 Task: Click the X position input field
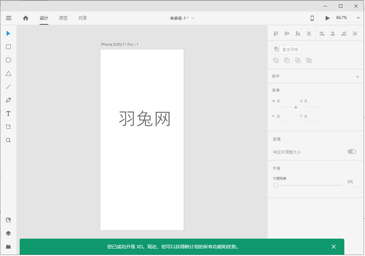pos(312,101)
